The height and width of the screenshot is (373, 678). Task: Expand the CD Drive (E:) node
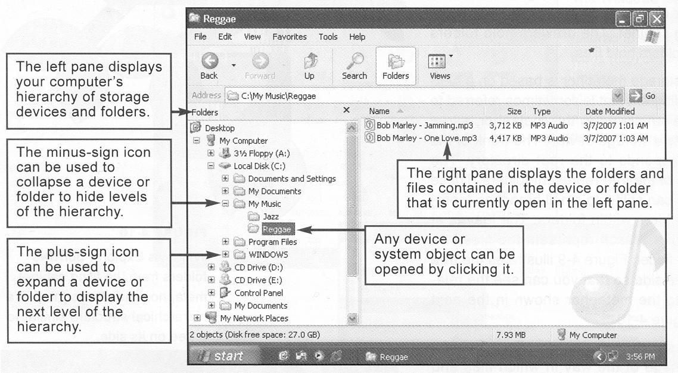point(210,279)
